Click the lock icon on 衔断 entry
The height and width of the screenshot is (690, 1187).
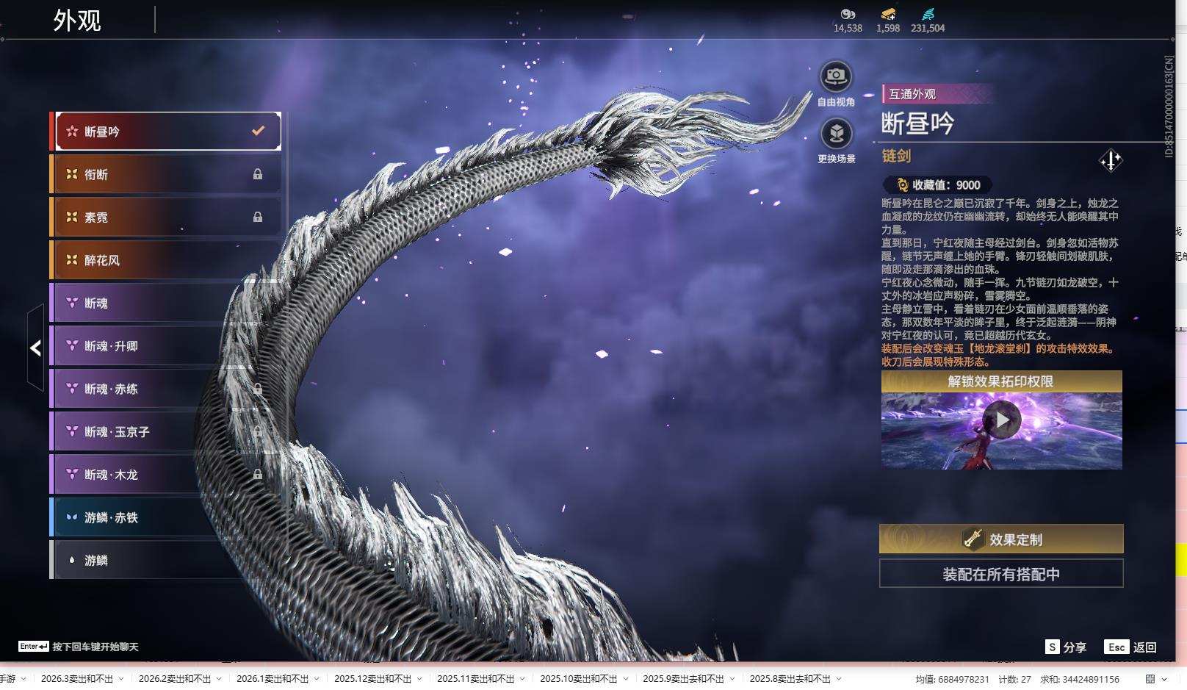259,174
